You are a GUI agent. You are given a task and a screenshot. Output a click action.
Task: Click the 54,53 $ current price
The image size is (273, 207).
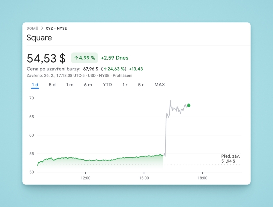[x=46, y=58]
